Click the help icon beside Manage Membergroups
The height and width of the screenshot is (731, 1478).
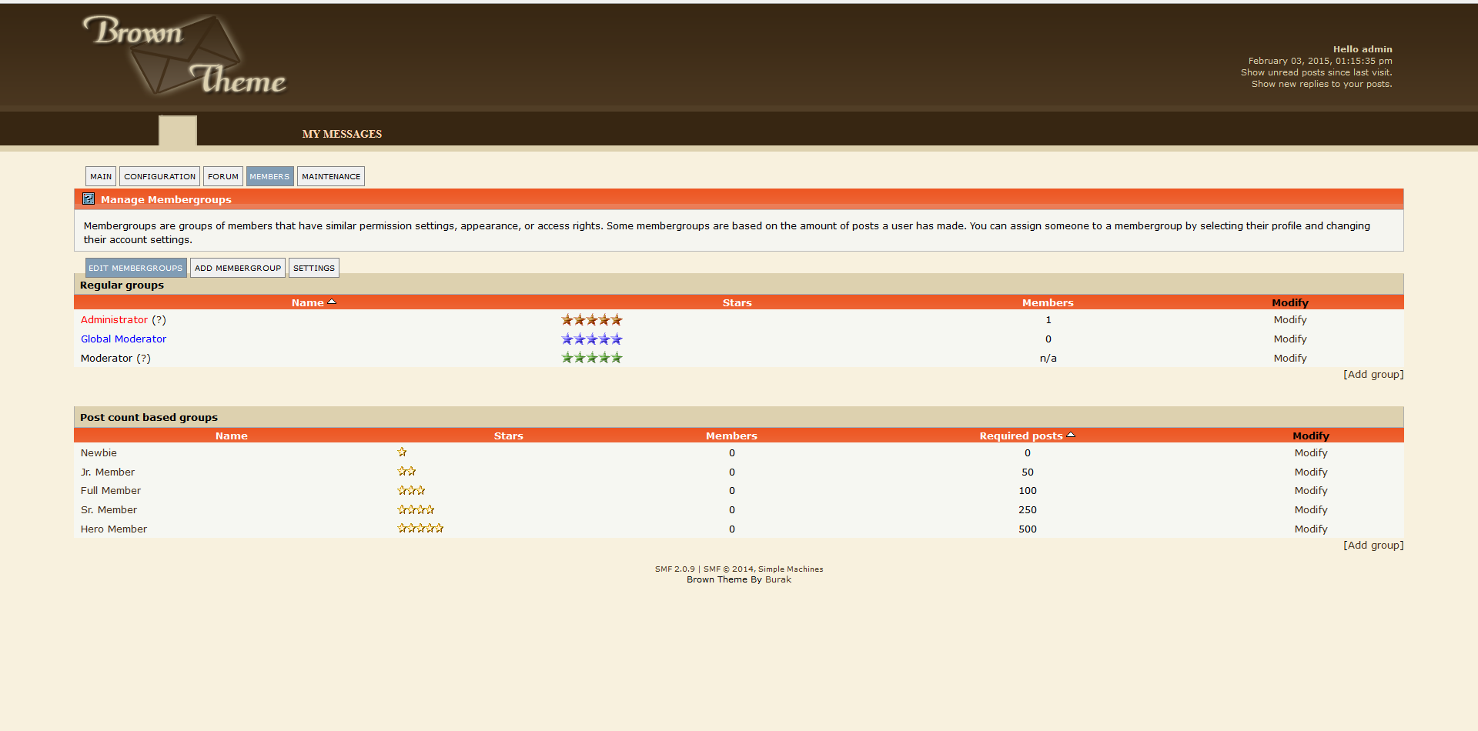(89, 199)
